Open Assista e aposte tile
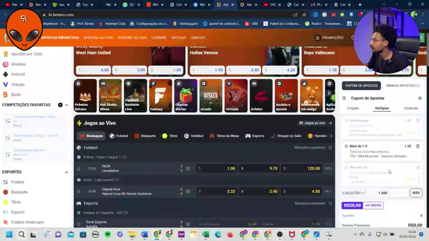The image size is (429, 241). point(286,95)
